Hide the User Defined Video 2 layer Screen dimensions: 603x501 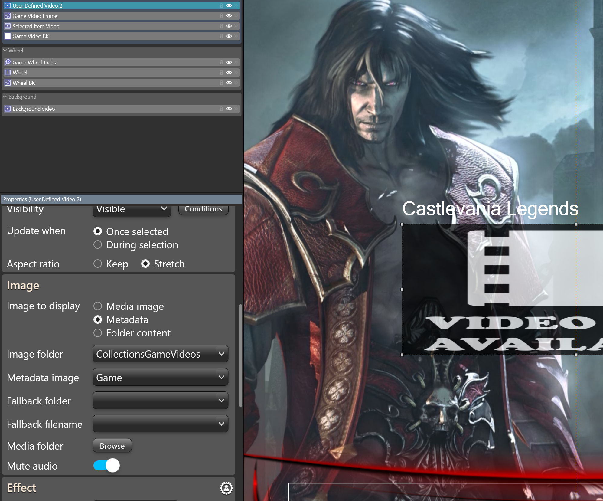[x=229, y=5]
